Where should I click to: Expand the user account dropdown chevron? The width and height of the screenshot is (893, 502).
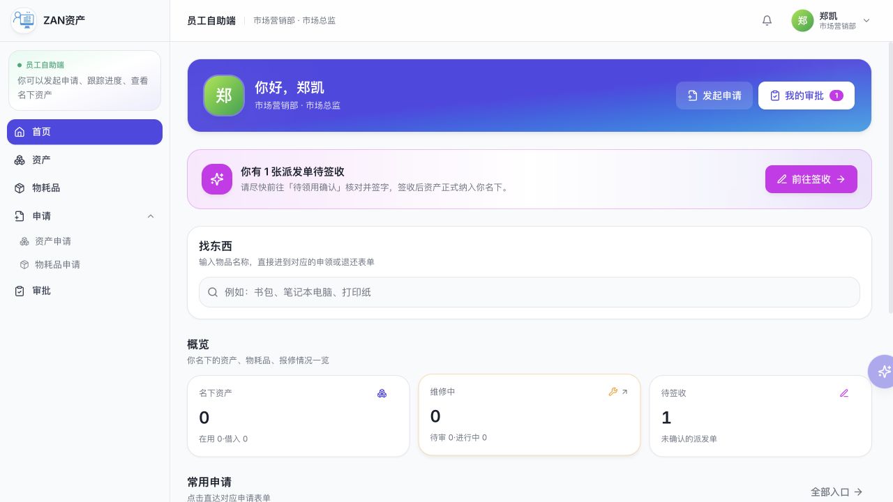(x=866, y=20)
